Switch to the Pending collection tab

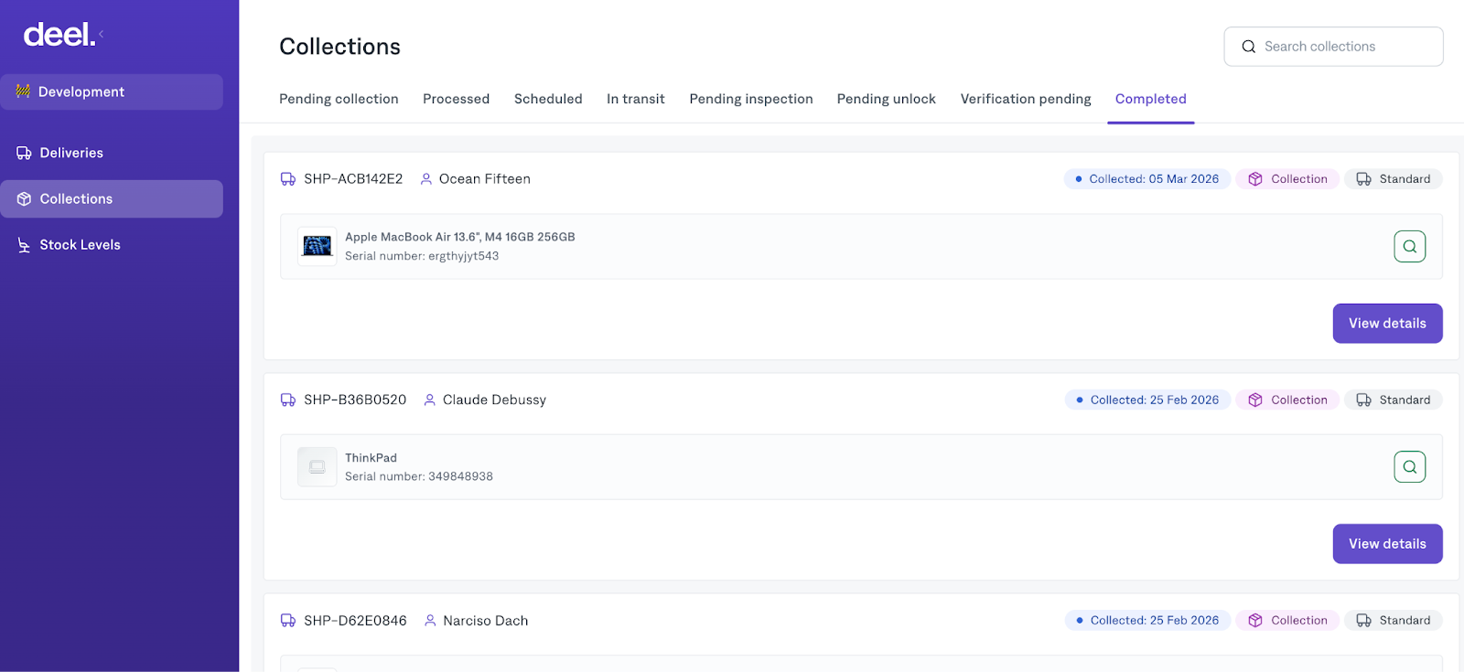pos(339,99)
